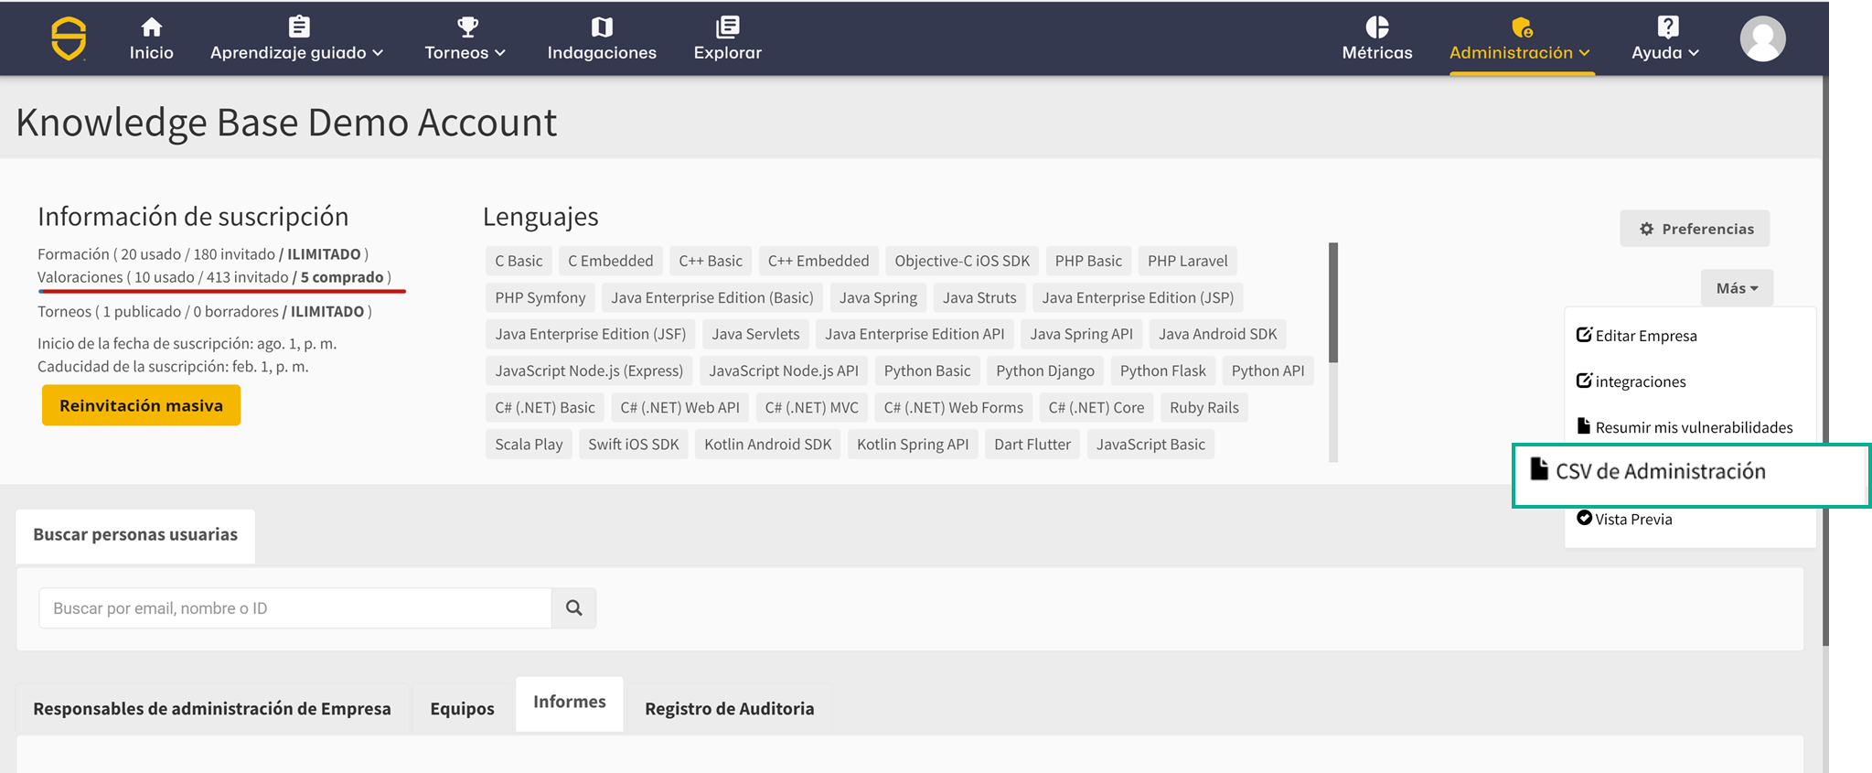Click the Objective-C iOS SDK tag
Screen dimensions: 1872x773
962,261
